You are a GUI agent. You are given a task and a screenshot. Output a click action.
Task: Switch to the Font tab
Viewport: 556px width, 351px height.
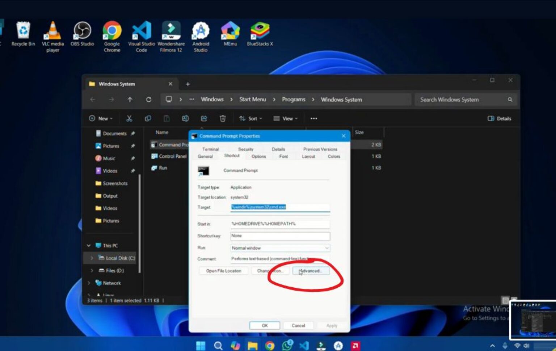click(283, 156)
